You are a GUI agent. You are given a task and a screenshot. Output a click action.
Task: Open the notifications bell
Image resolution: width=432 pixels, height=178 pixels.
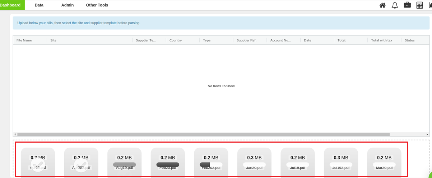395,5
